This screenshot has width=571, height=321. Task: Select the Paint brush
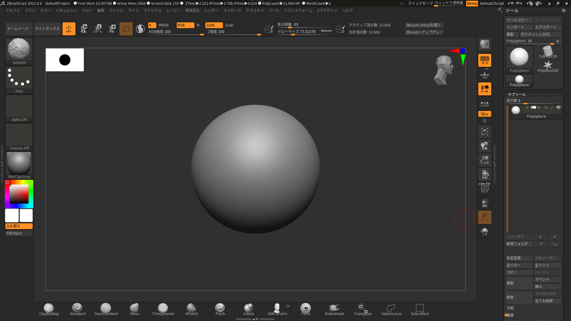click(305, 309)
